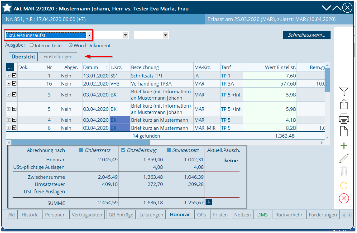Expand row Nr 16 Verhandlung TP3A
The height and width of the screenshot is (233, 357).
(x=9, y=83)
